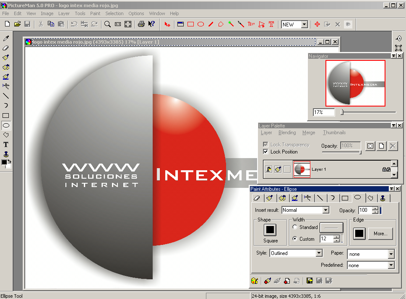Cut selection using scissors icon
406x299 pixels.
41,24
